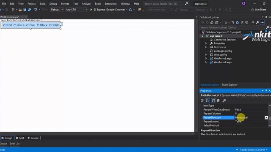
Task: Select the RepeatLayout property row
Action: tap(235, 122)
